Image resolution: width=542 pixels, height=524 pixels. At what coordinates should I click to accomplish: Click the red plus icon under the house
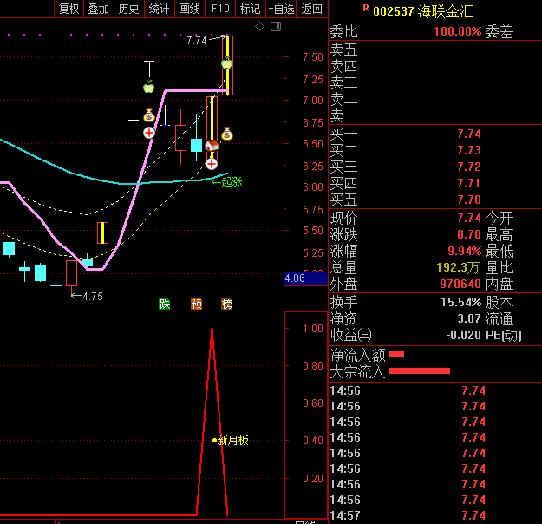pos(212,162)
